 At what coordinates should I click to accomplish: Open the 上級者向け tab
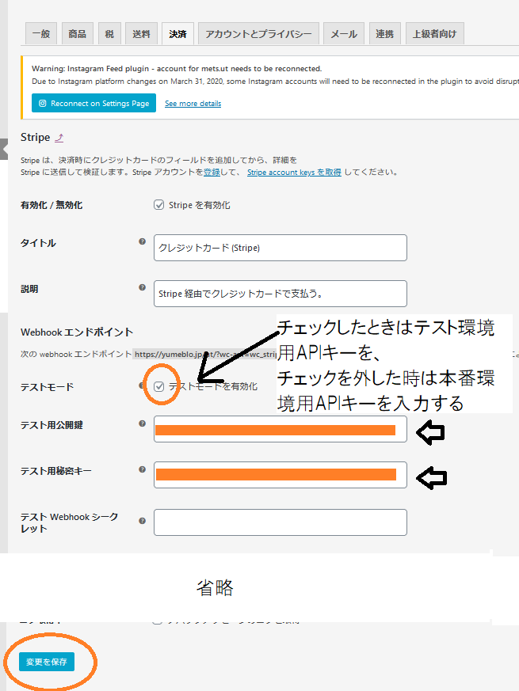(x=435, y=34)
